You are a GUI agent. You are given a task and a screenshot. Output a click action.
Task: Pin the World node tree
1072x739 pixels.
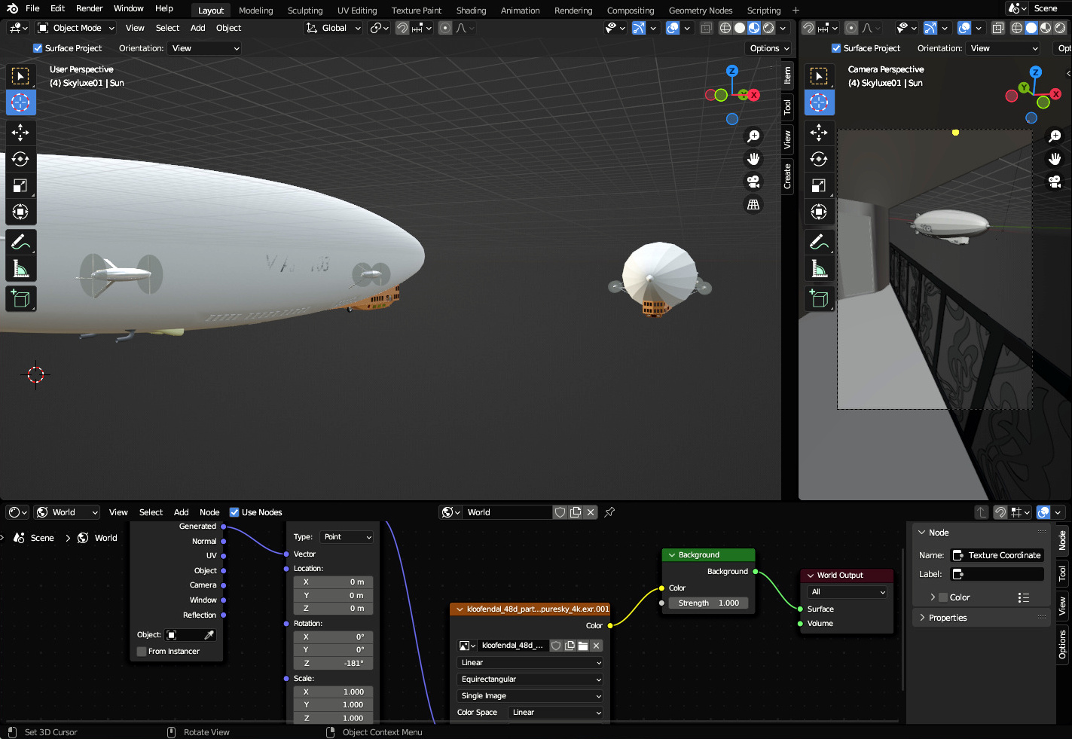click(609, 512)
